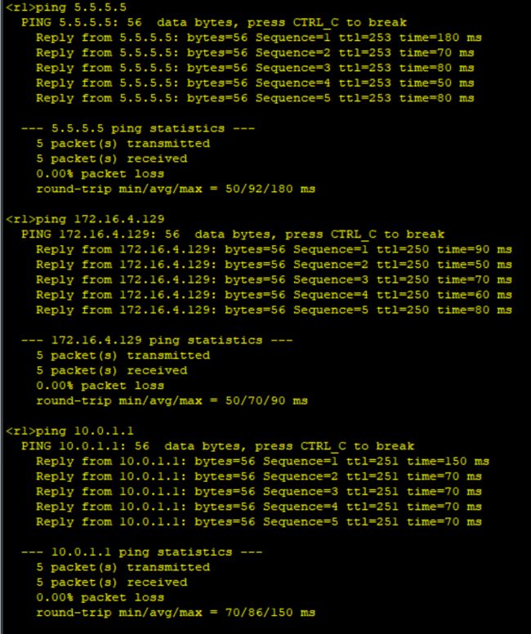Viewport: 531px width, 634px height.
Task: Click the 10.0.1.1 reply with Sequence=3
Action: tap(259, 491)
